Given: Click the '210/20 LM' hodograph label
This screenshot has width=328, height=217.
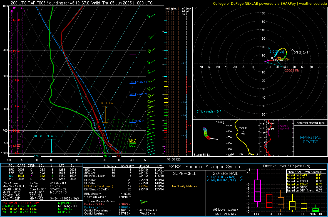Looking at the screenshot, I should pyautogui.click(x=277, y=52).
